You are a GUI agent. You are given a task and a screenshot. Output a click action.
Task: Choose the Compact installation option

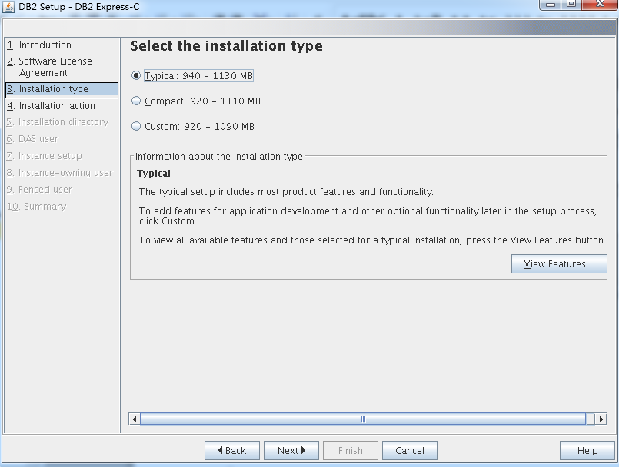click(x=136, y=101)
